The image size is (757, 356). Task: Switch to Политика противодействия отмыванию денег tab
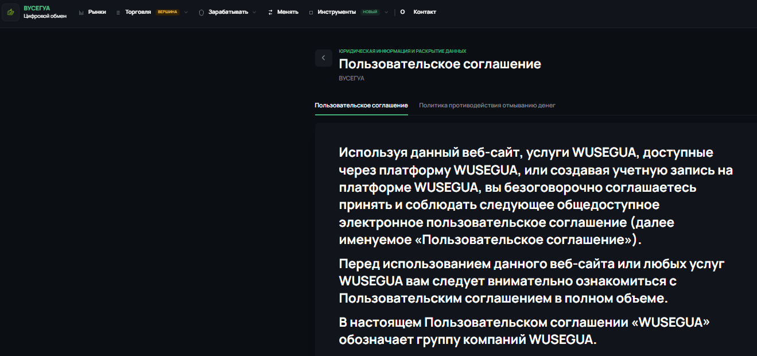(x=487, y=106)
